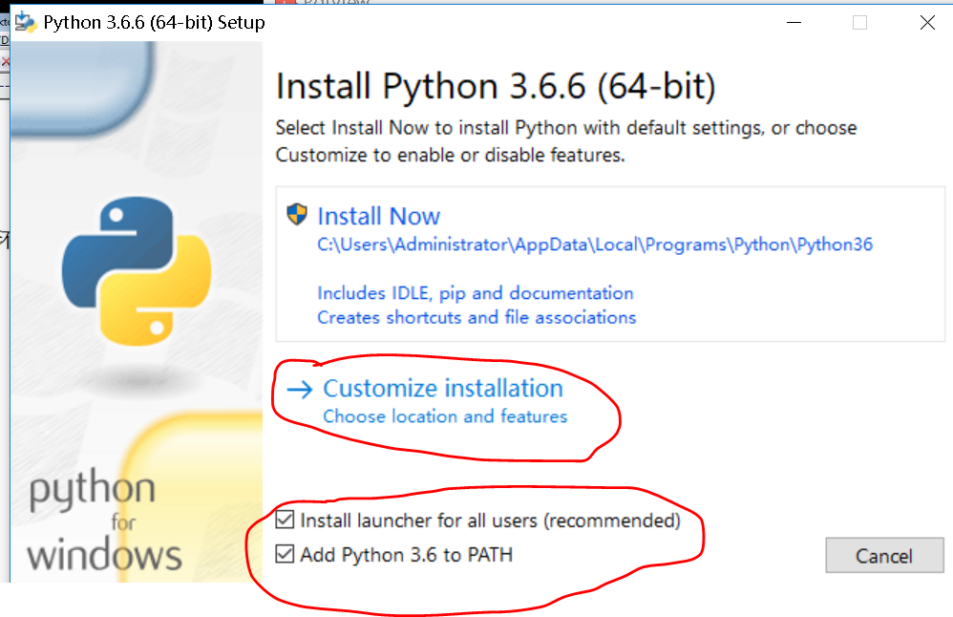
Task: Toggle Install launcher for all users checkbox
Action: (285, 520)
